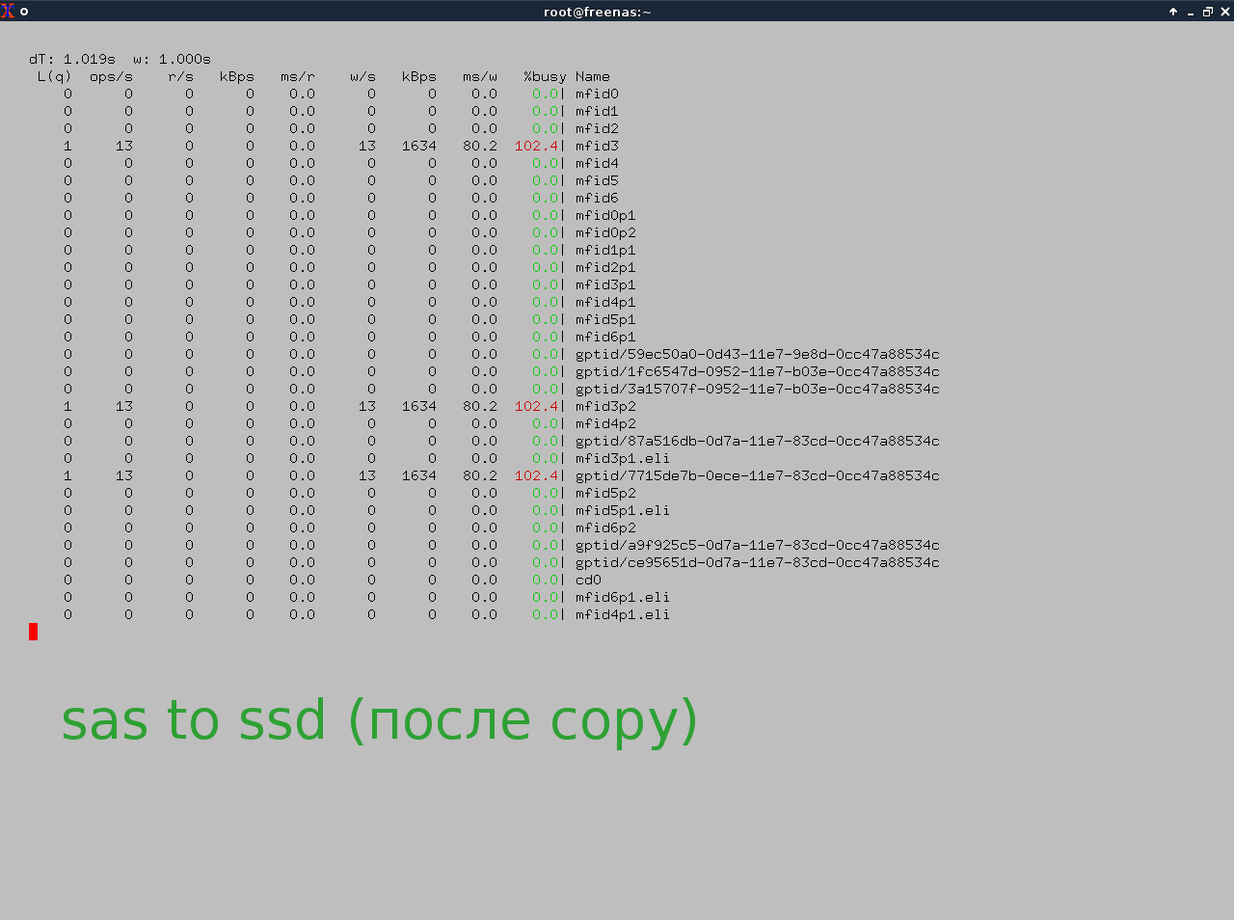This screenshot has width=1234, height=920.
Task: Select the mfid5p1 partition name
Action: [605, 319]
